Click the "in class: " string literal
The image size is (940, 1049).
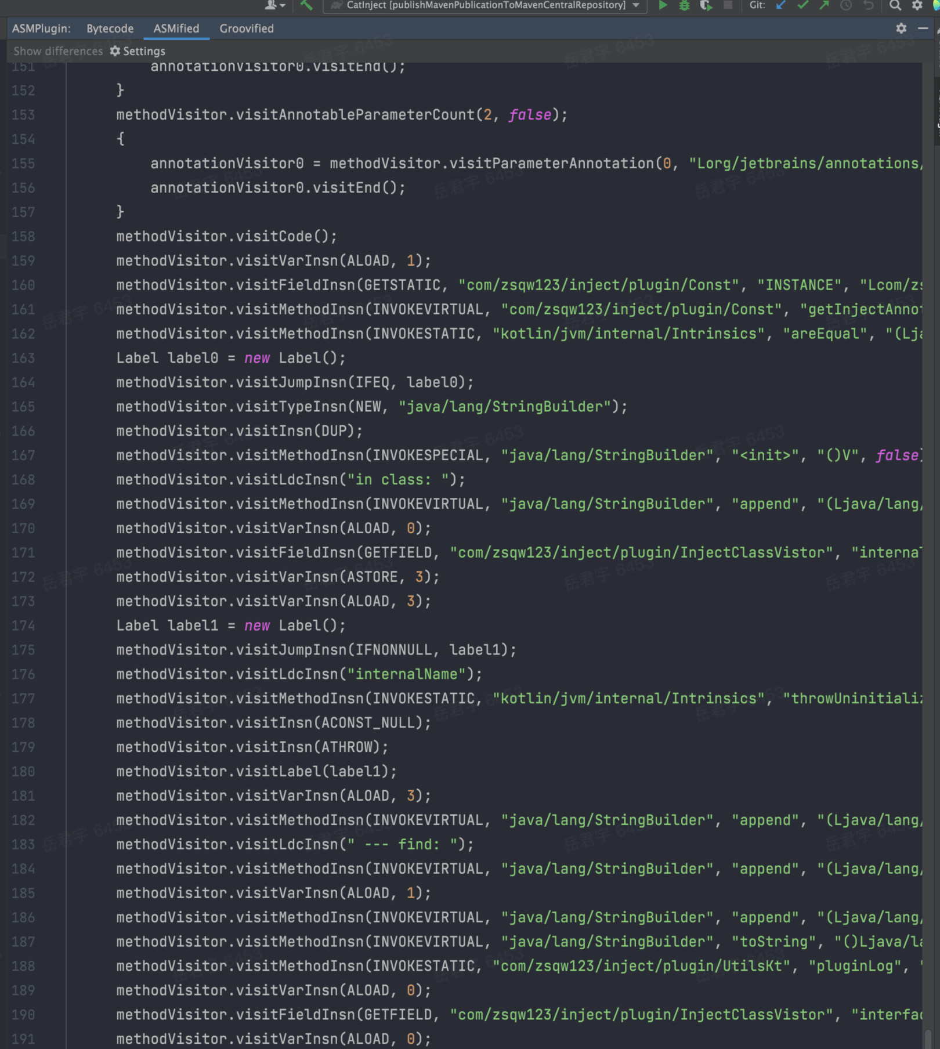click(397, 480)
